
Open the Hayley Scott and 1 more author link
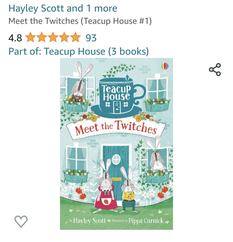[x=63, y=8]
